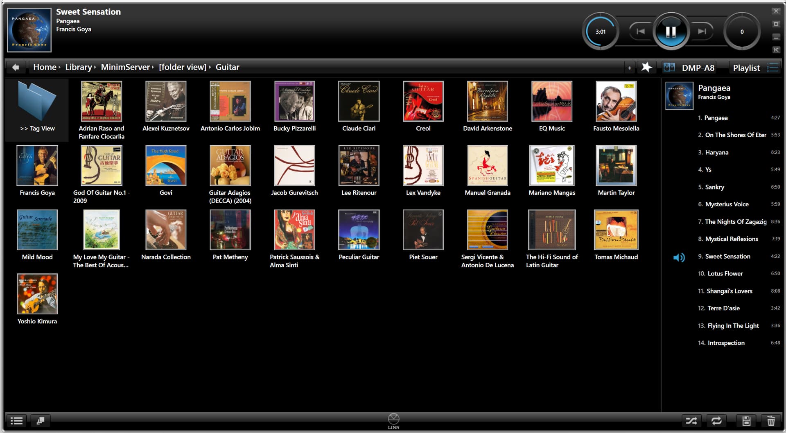
Task: Open Guitar Adagios (DECCA) (2004) folder
Action: (230, 175)
